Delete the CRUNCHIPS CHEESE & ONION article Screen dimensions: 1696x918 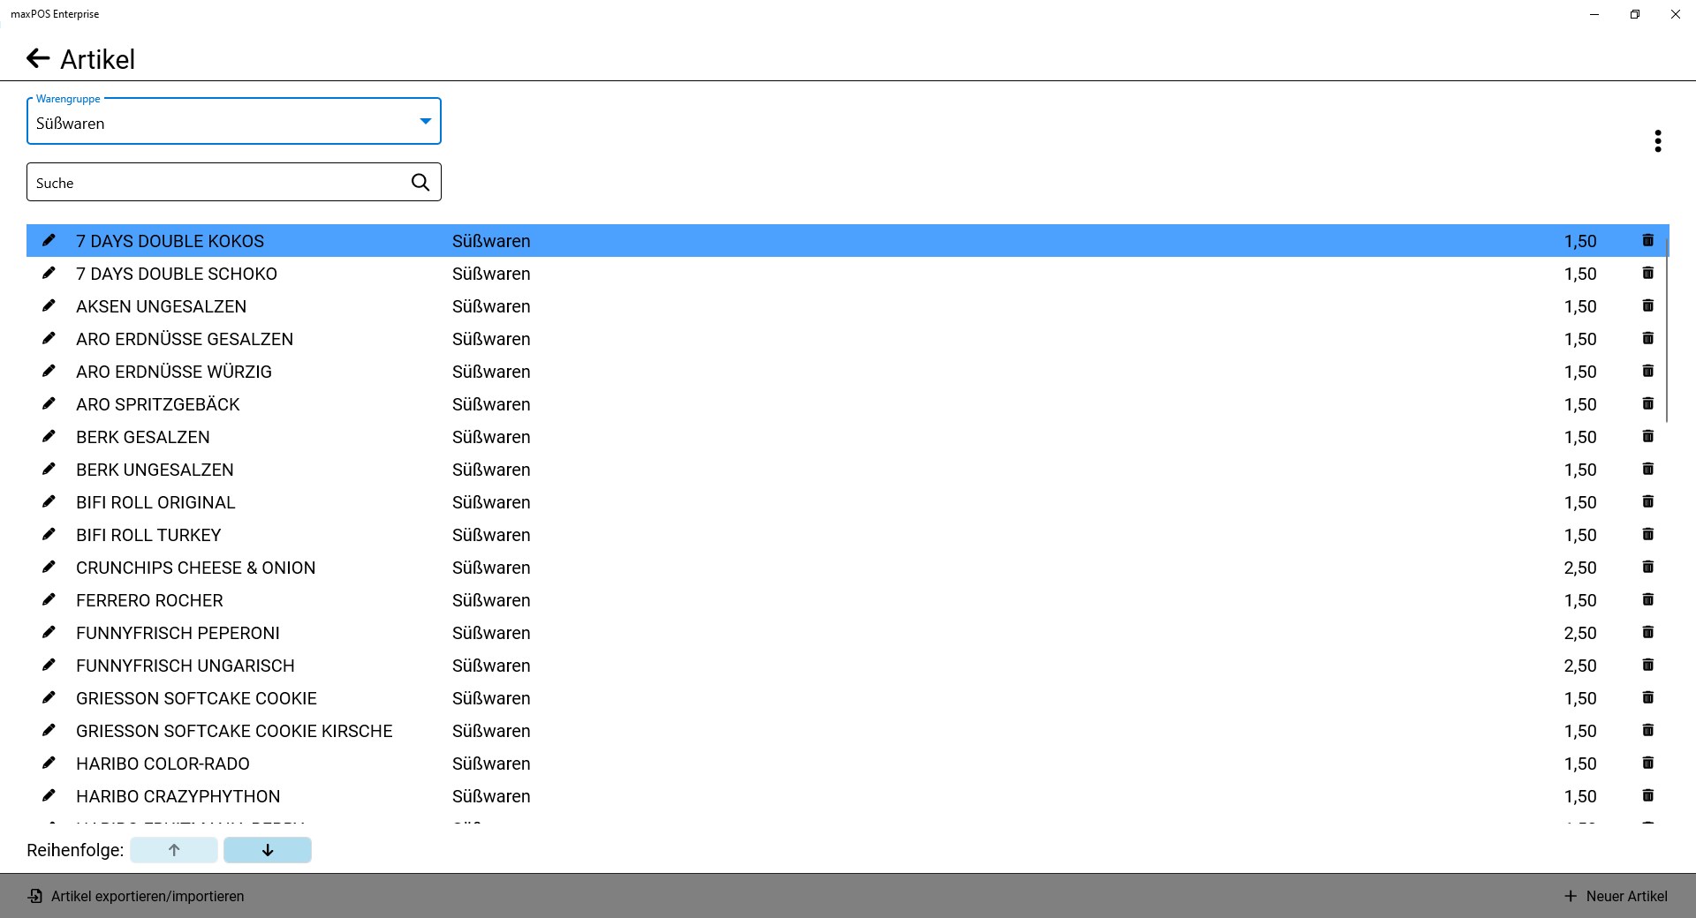(x=1647, y=567)
